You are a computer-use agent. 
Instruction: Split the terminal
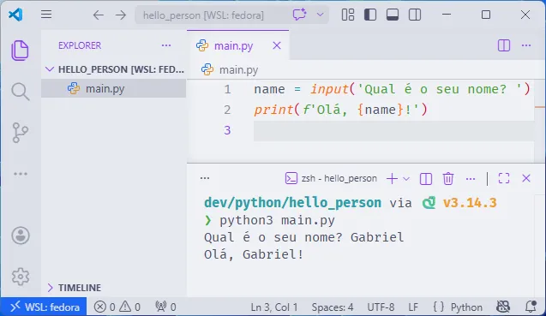click(426, 178)
